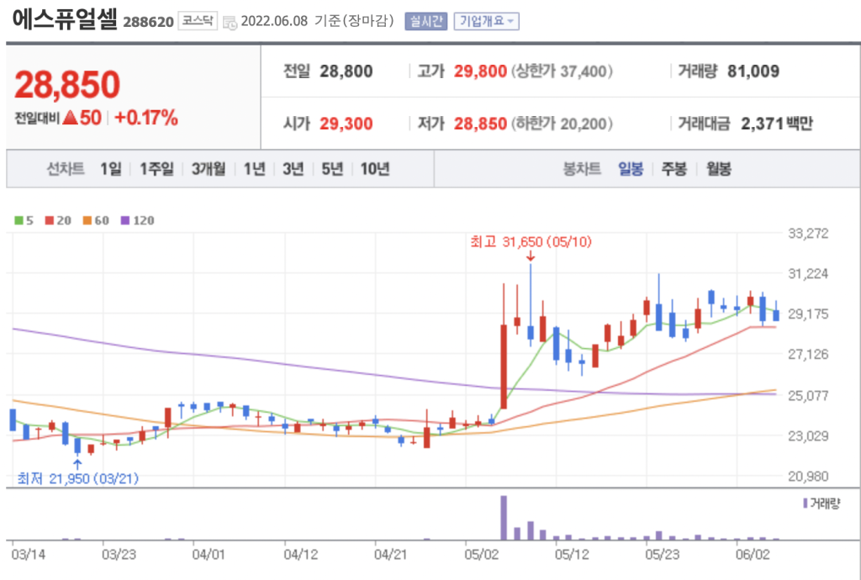Viewport: 861px width, 580px height.
Task: Select the 1일 line chart period
Action: coord(110,169)
